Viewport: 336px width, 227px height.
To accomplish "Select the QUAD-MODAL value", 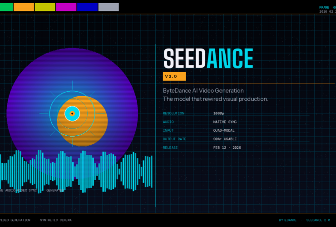I will pyautogui.click(x=224, y=131).
